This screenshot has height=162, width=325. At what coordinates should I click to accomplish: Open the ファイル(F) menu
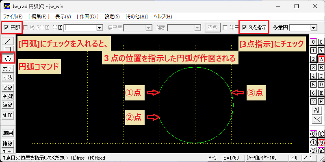(13, 17)
